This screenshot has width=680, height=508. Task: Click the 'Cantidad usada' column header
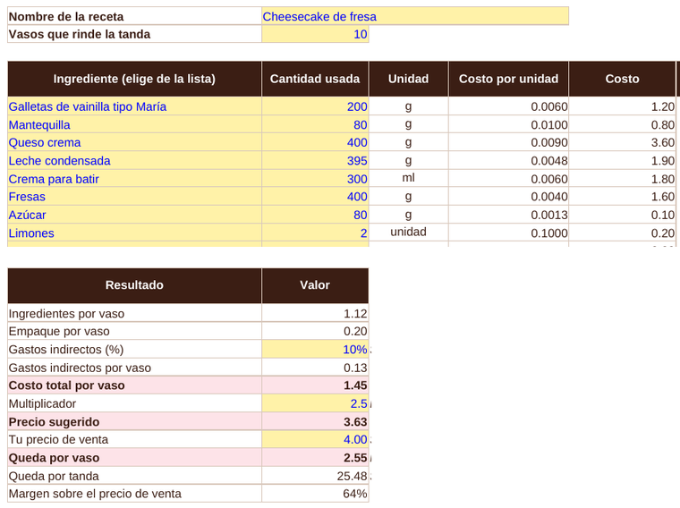coord(315,79)
